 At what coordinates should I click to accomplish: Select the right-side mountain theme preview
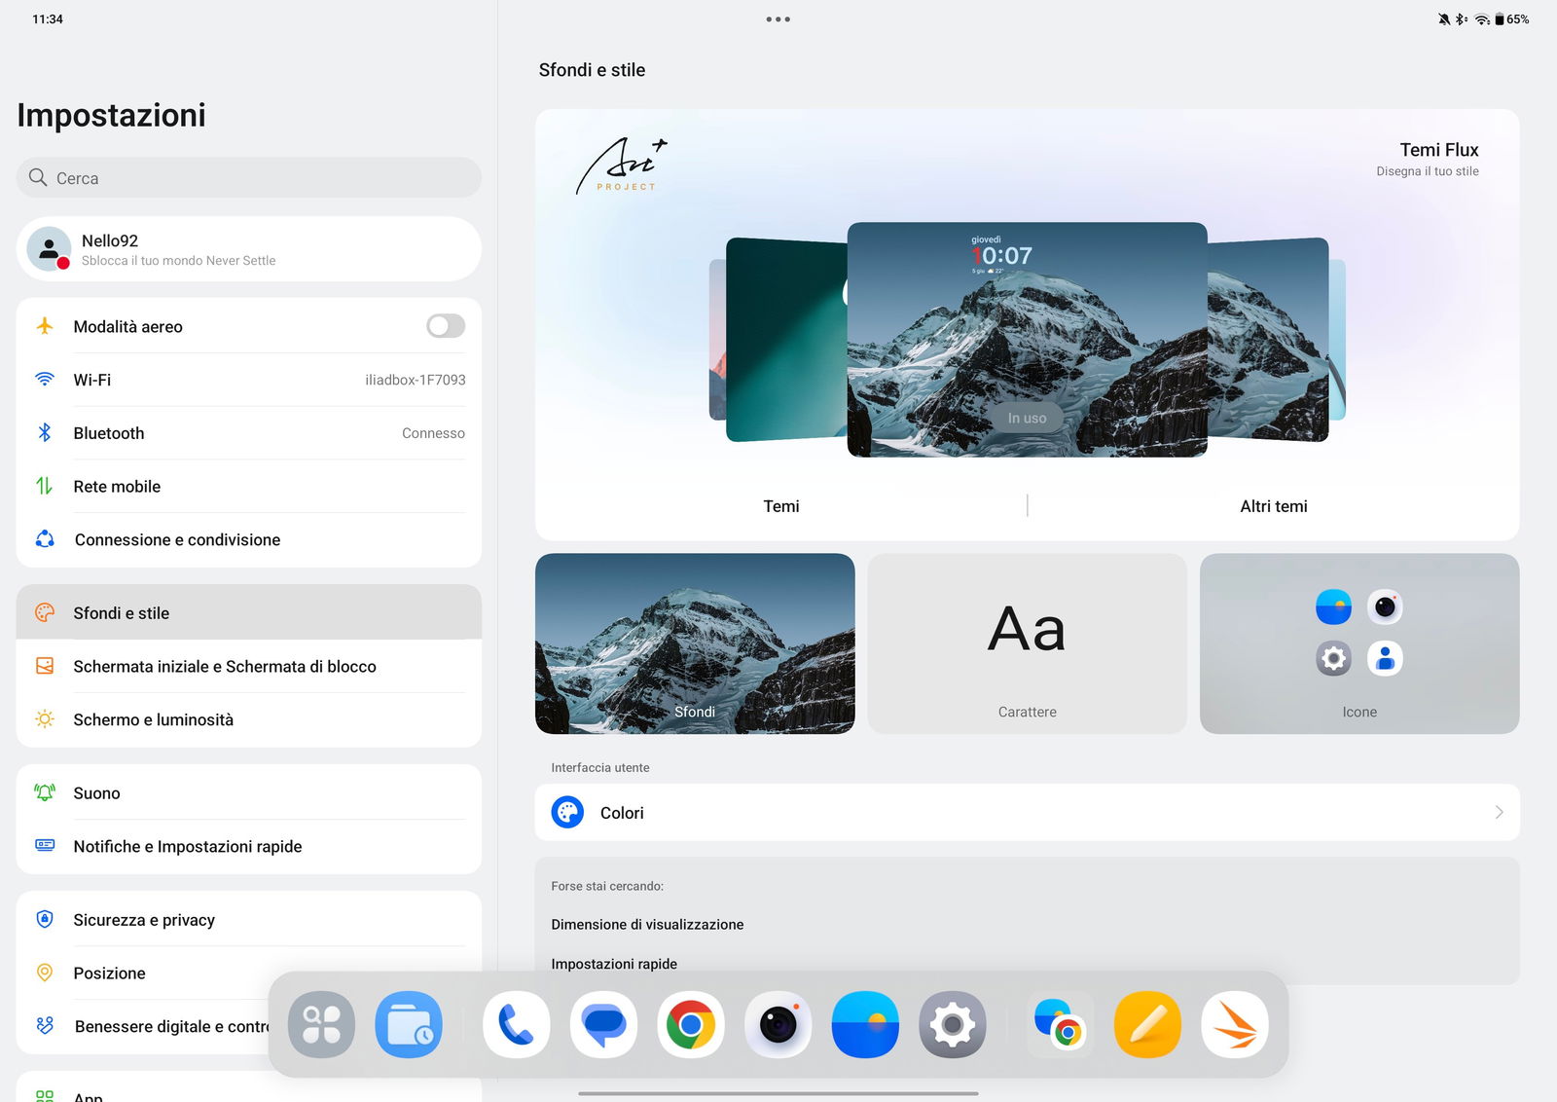tap(1268, 340)
